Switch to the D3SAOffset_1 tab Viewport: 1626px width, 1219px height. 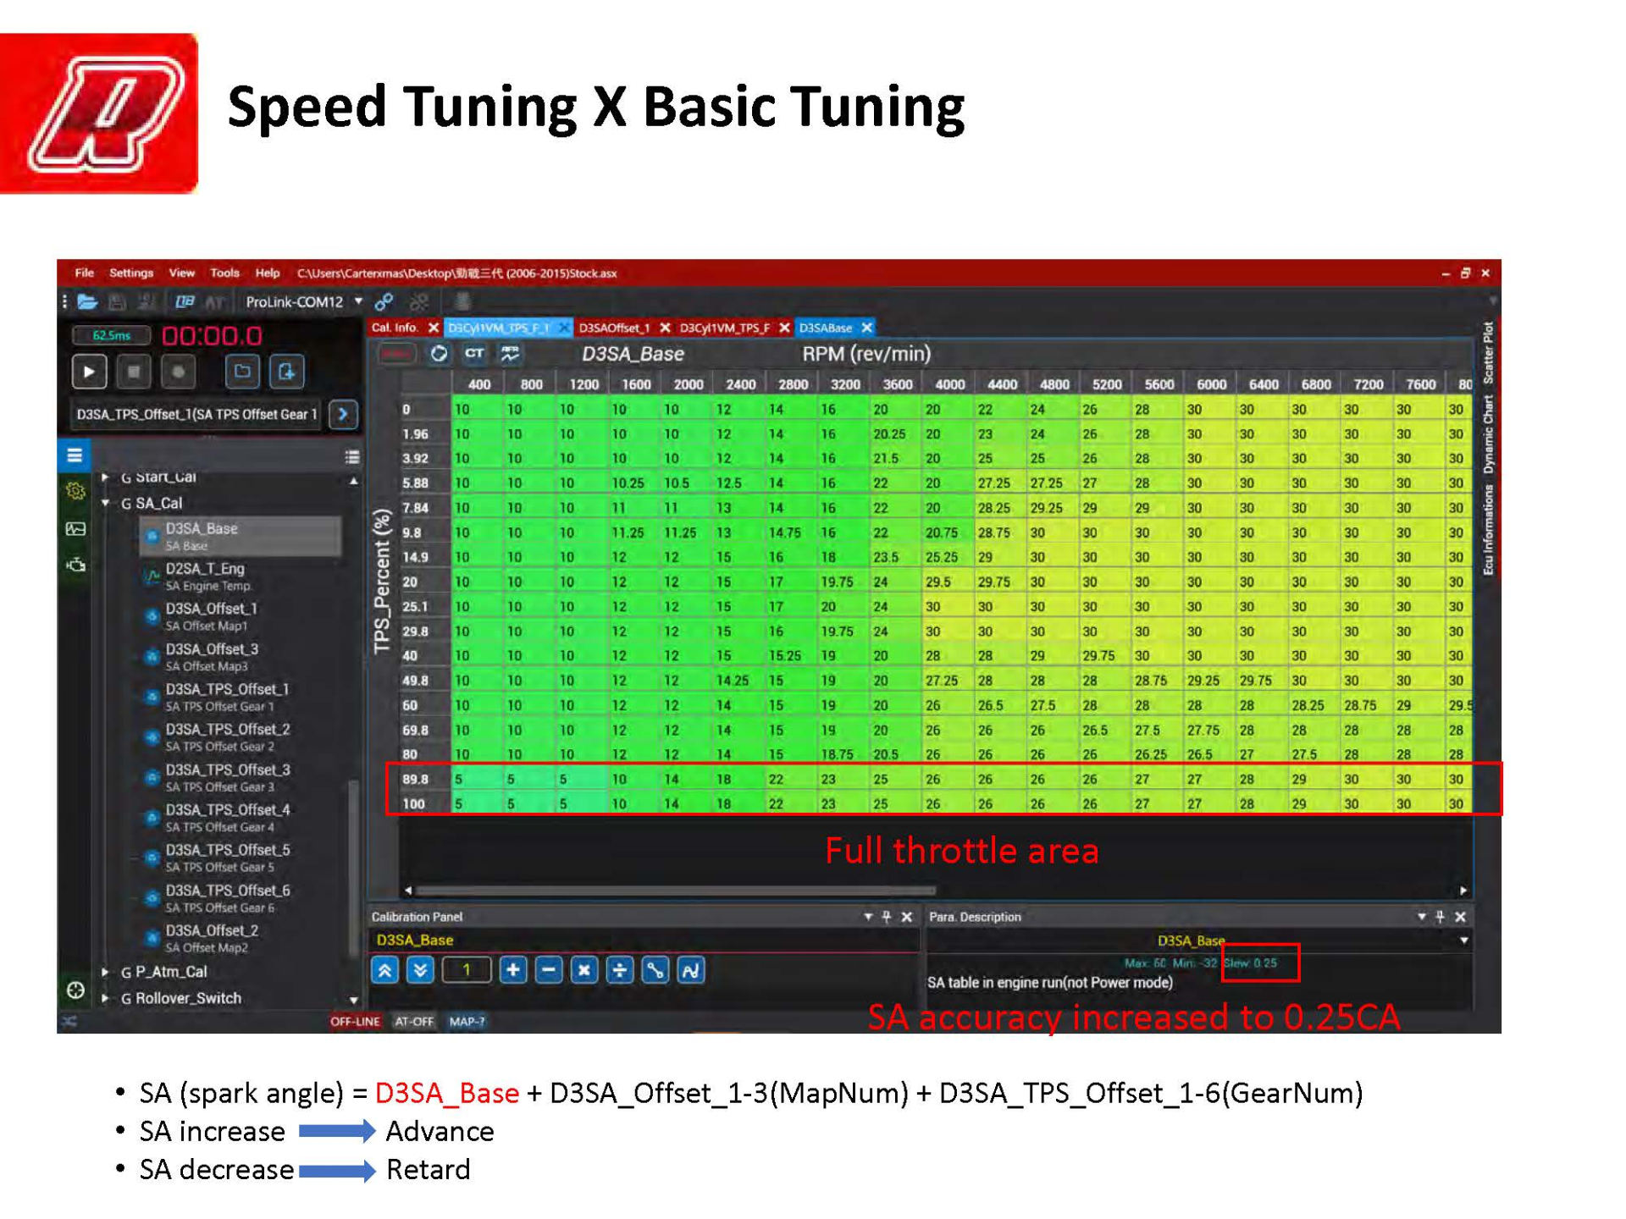click(613, 328)
